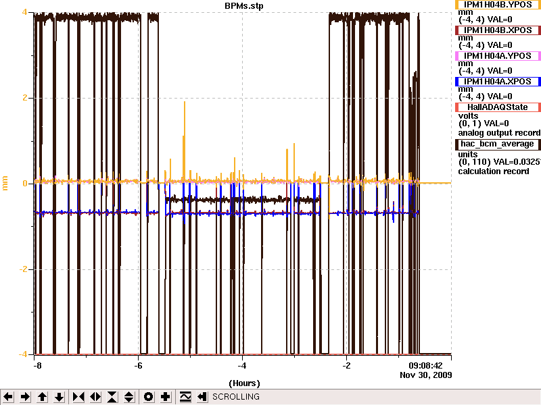This screenshot has height=405, width=541.
Task: Select the IPM1H04A.YPOS legend entry
Action: (x=498, y=56)
